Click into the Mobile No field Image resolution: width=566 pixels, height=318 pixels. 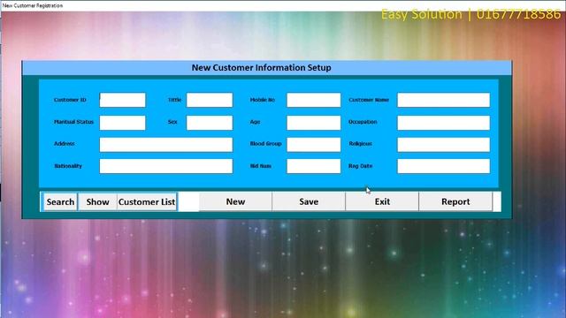(314, 100)
